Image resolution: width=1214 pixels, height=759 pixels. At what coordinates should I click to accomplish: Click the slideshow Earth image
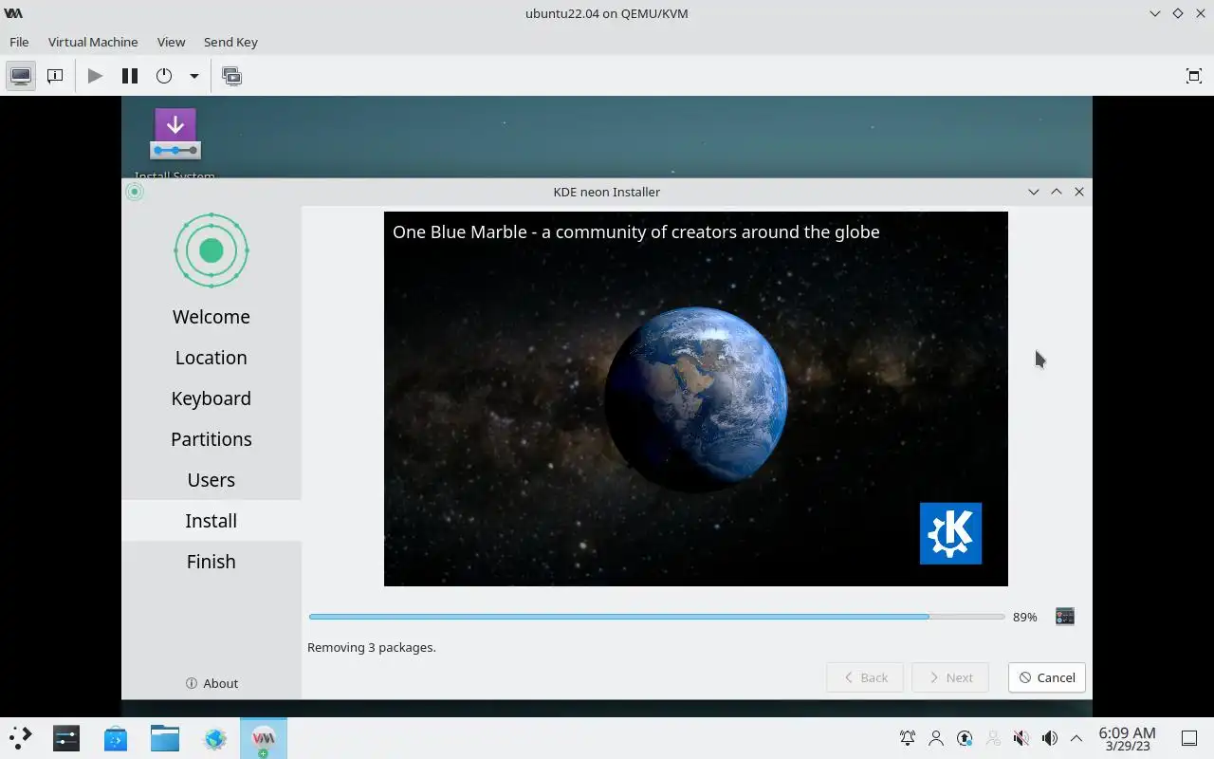point(696,398)
